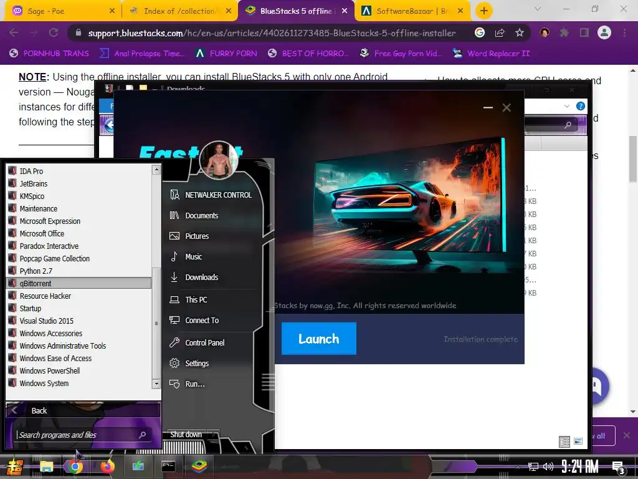Expand the Shut down options arrow
Screen dimensions: 638x479
point(214,435)
